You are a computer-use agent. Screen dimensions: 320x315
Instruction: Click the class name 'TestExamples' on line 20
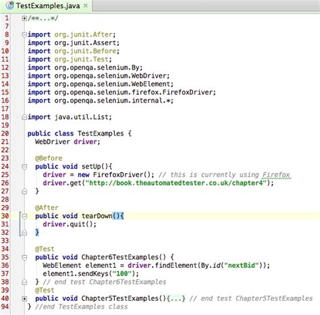[x=101, y=134]
